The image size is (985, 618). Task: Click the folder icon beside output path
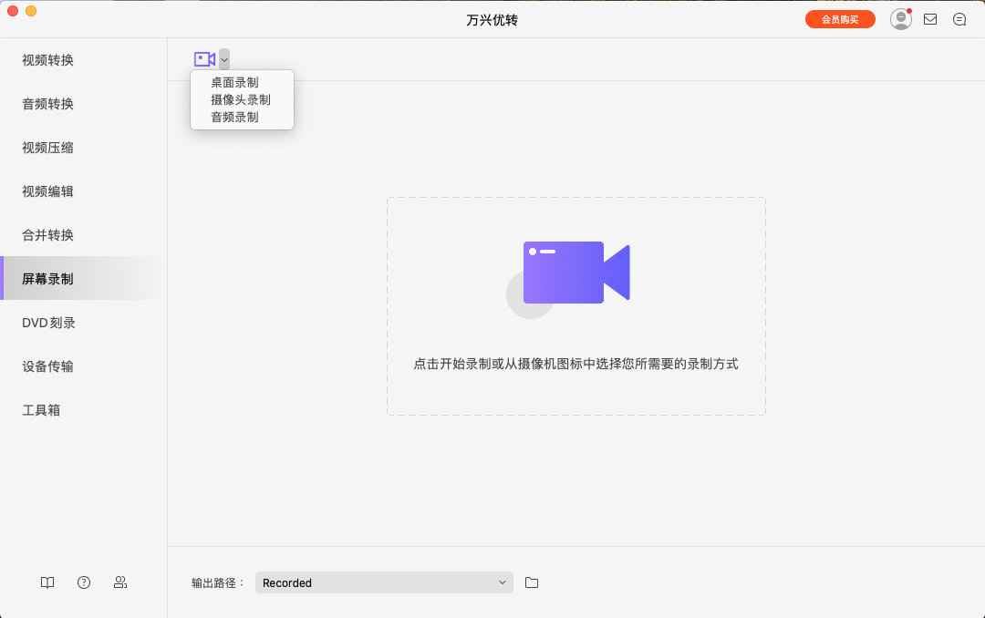pos(534,582)
